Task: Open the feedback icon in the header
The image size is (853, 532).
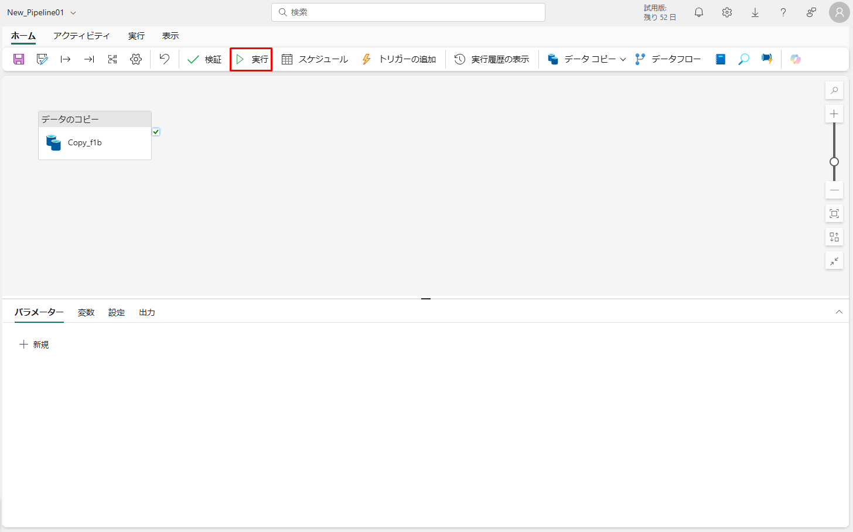Action: click(x=811, y=12)
